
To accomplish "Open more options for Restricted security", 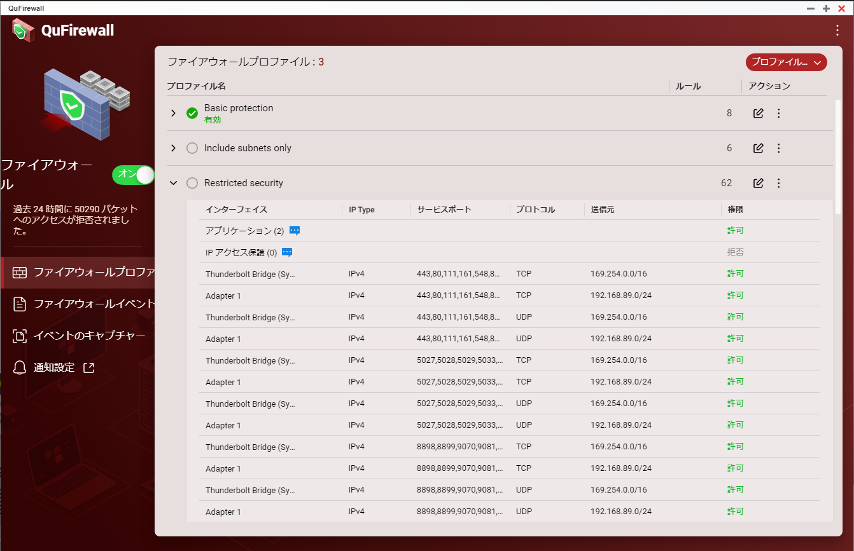I will (778, 183).
